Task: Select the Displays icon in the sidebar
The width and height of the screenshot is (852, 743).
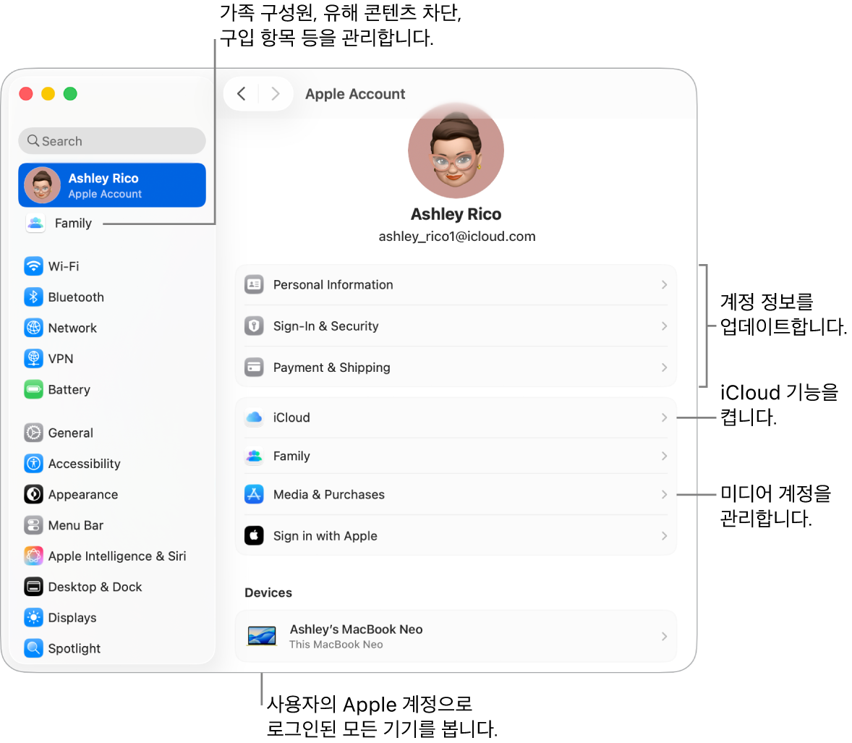Action: click(x=33, y=617)
